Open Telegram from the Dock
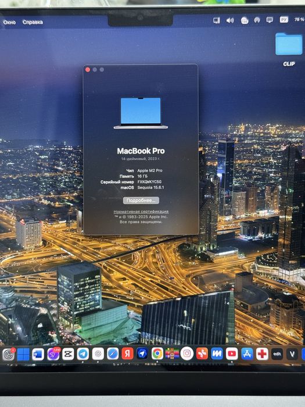The height and width of the screenshot is (407, 305). [x=83, y=354]
